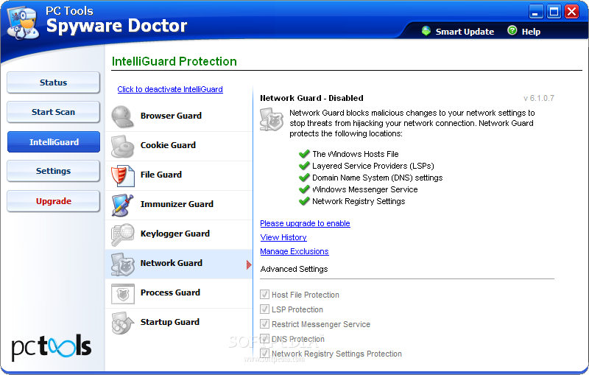This screenshot has width=589, height=375.
Task: Select Startup Guard label
Action: 170,322
